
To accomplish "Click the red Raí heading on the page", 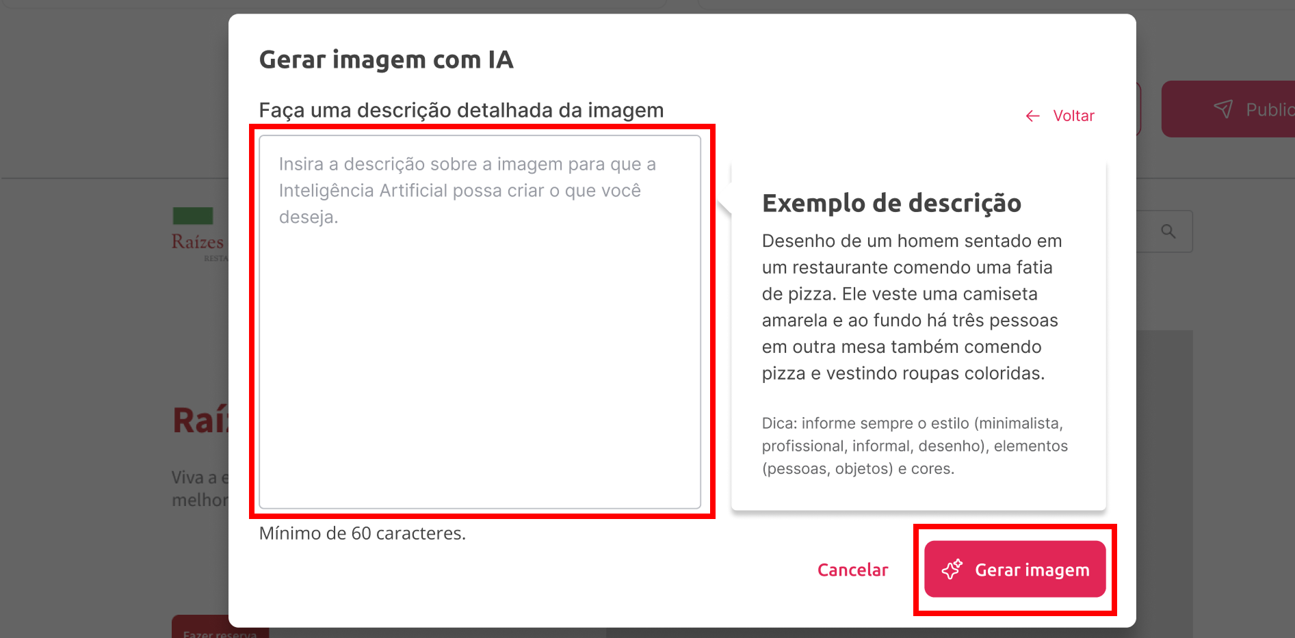I will pos(200,420).
